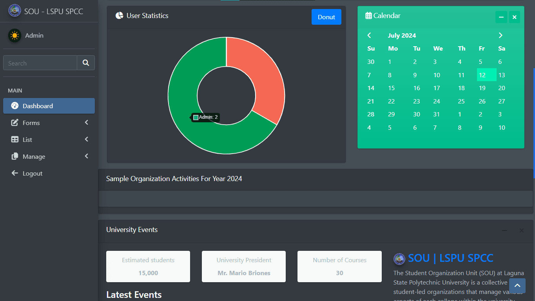Click the search magnifier button
535x301 pixels.
click(86, 63)
